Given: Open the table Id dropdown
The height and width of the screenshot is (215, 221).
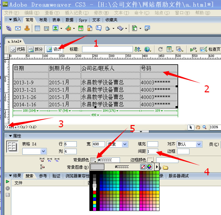Looking at the screenshot, I should [x=44, y=151].
